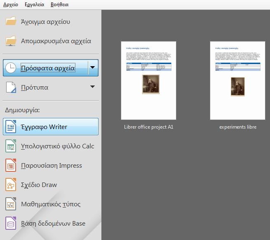
Task: Click the Writer document icon
Action: tap(11, 127)
